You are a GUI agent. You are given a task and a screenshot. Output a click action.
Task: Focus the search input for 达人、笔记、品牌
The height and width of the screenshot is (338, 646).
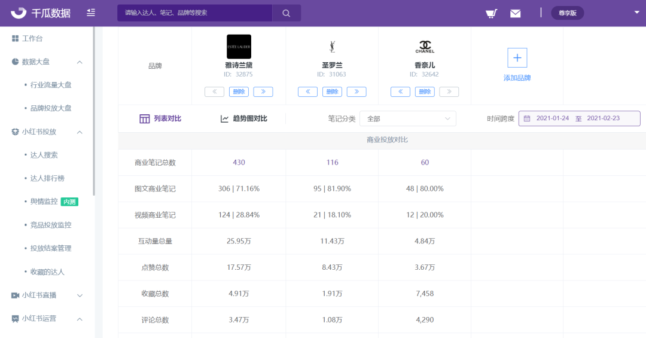pyautogui.click(x=194, y=13)
